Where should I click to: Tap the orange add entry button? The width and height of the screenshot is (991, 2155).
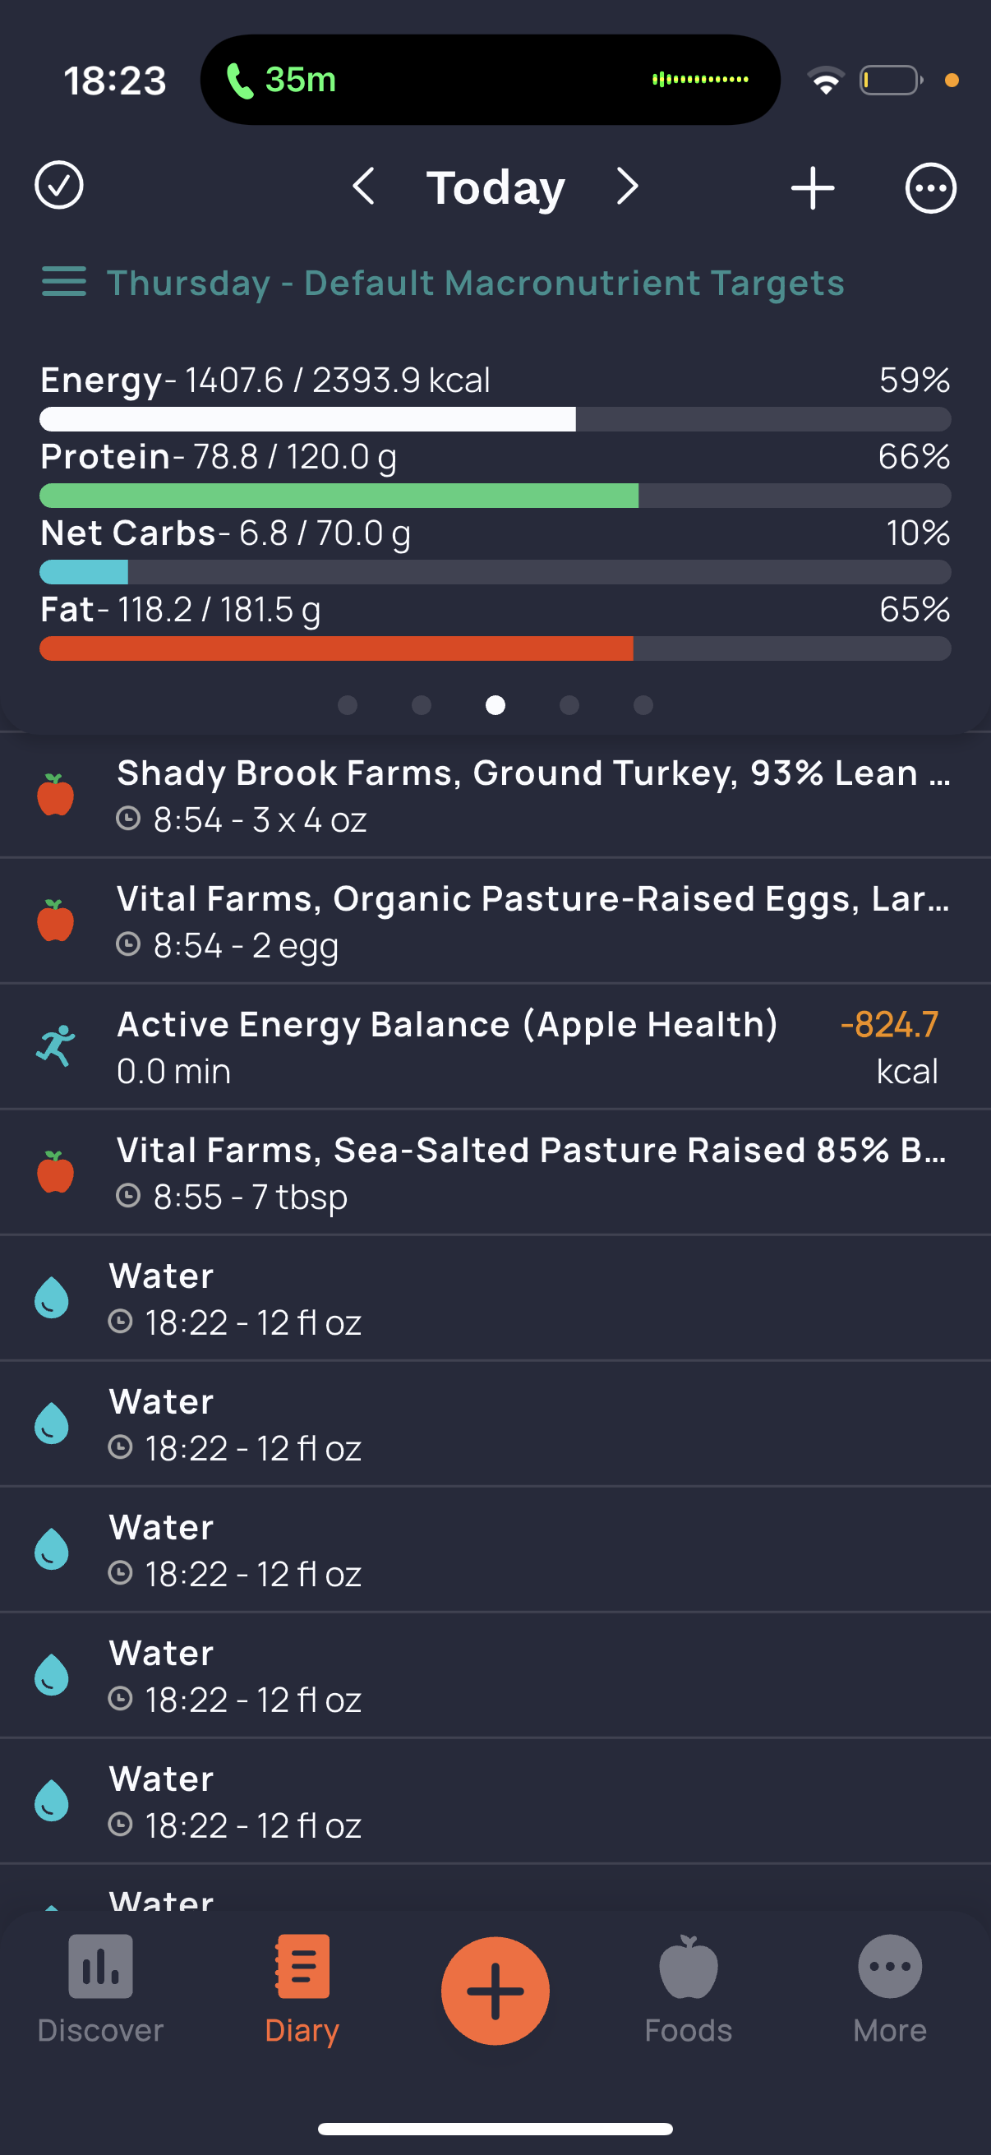coord(495,1990)
